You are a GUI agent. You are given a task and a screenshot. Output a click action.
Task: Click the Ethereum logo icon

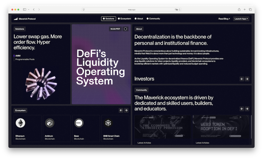click(21, 123)
